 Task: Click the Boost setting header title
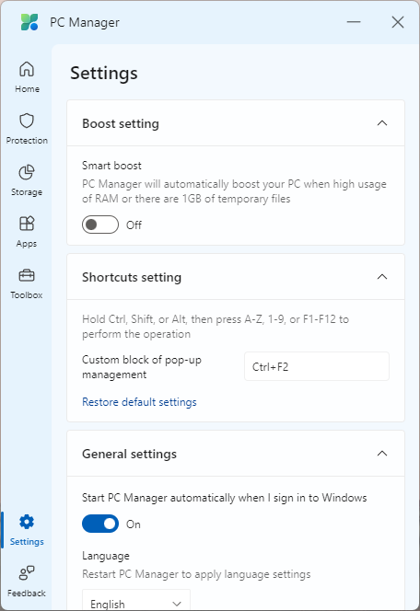pyautogui.click(x=121, y=123)
